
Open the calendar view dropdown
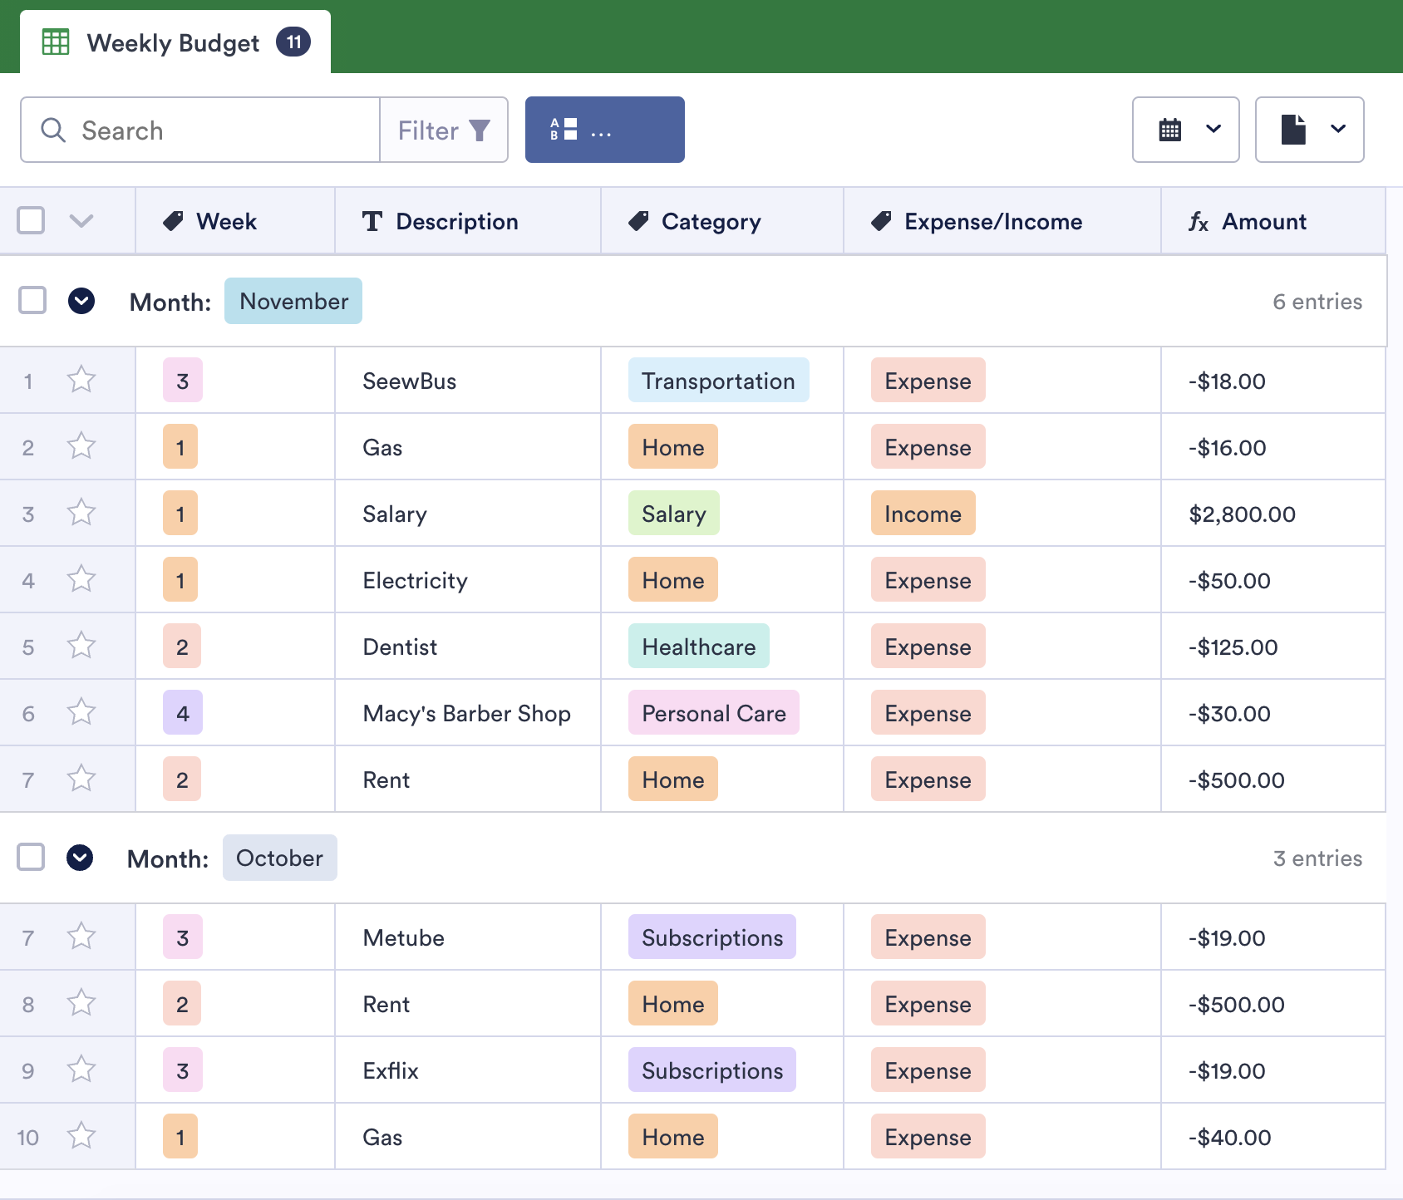1185,130
